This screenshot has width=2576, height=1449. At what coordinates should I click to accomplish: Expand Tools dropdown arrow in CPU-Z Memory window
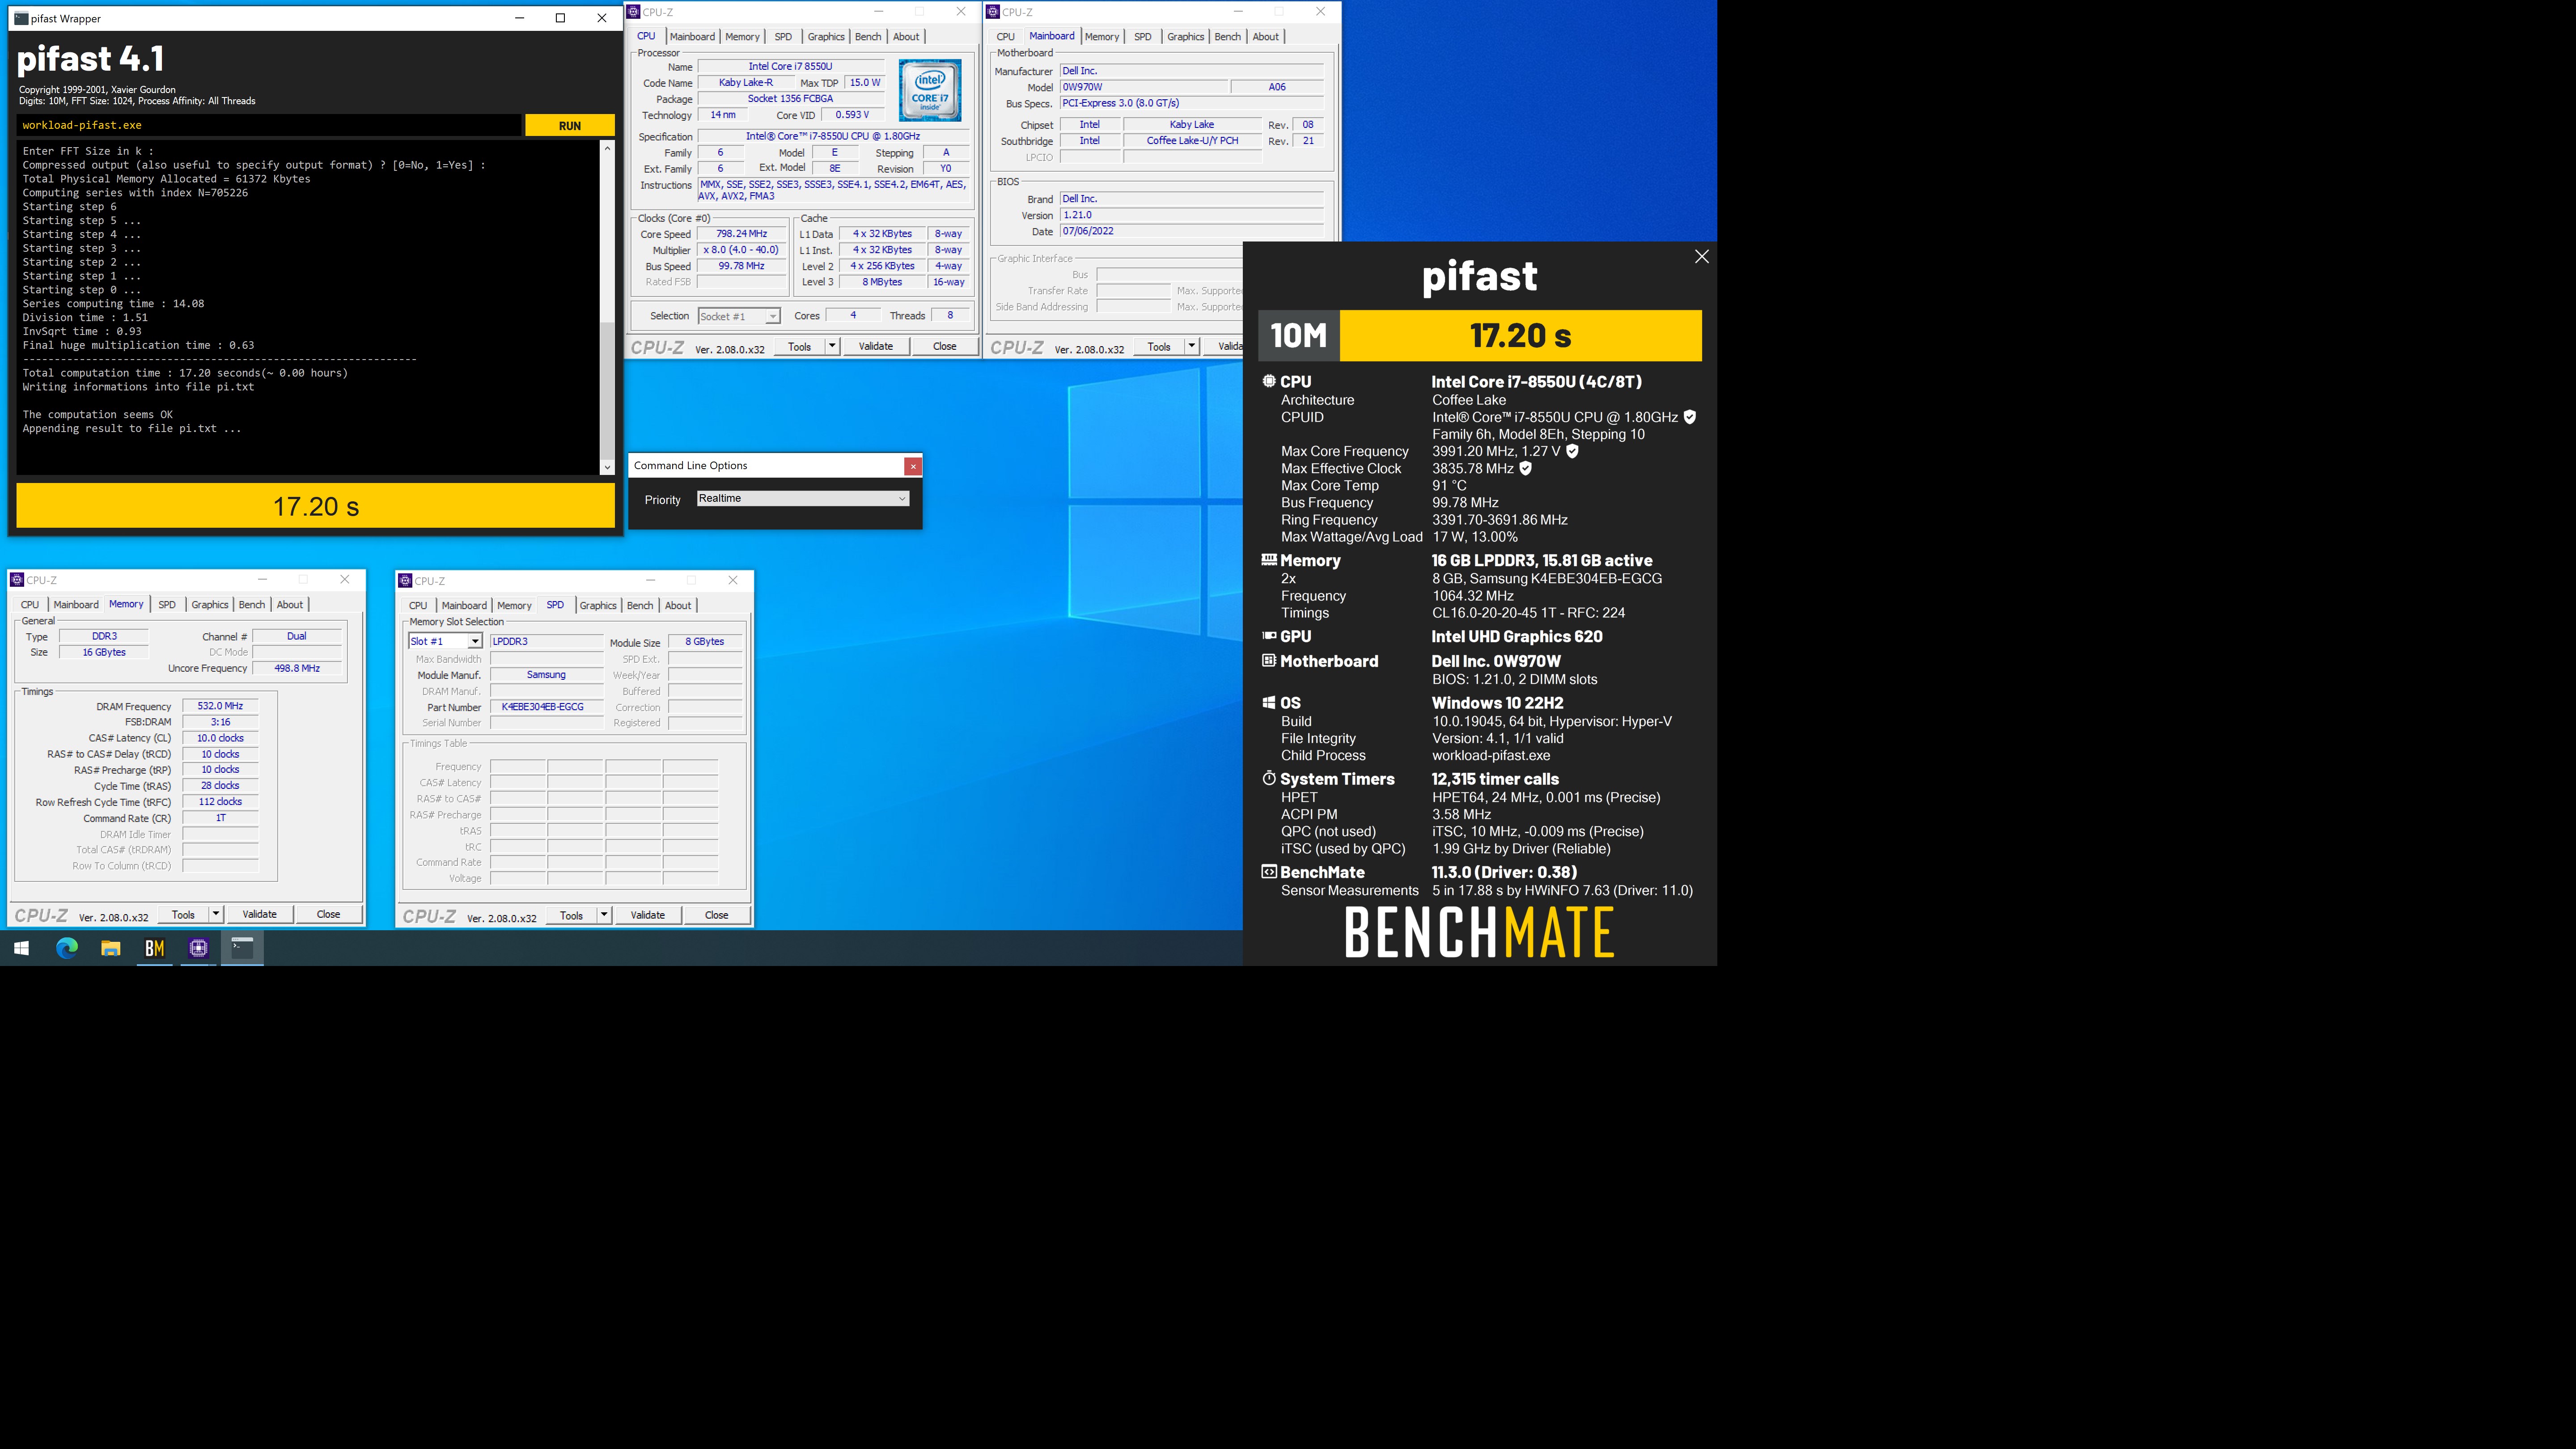216,914
